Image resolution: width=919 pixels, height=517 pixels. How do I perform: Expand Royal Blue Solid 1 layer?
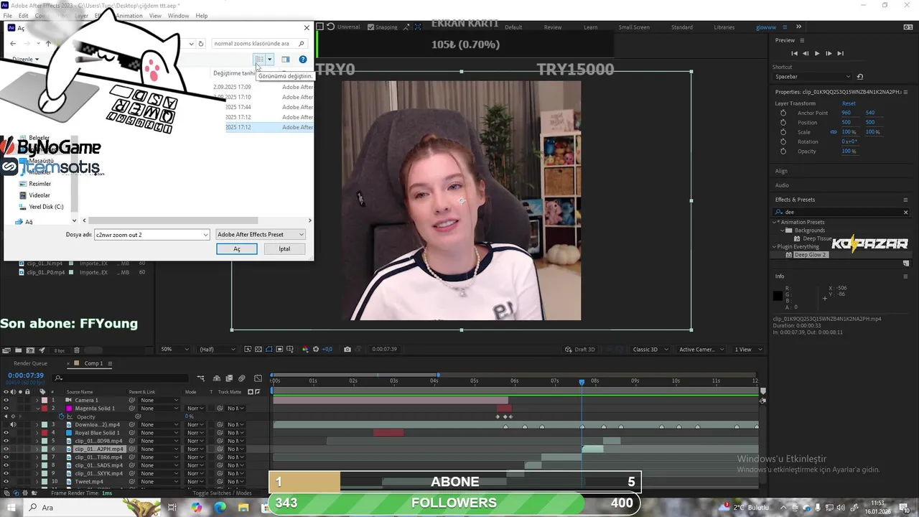[37, 433]
